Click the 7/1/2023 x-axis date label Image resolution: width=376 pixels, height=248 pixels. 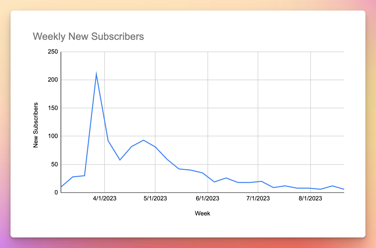pyautogui.click(x=258, y=198)
